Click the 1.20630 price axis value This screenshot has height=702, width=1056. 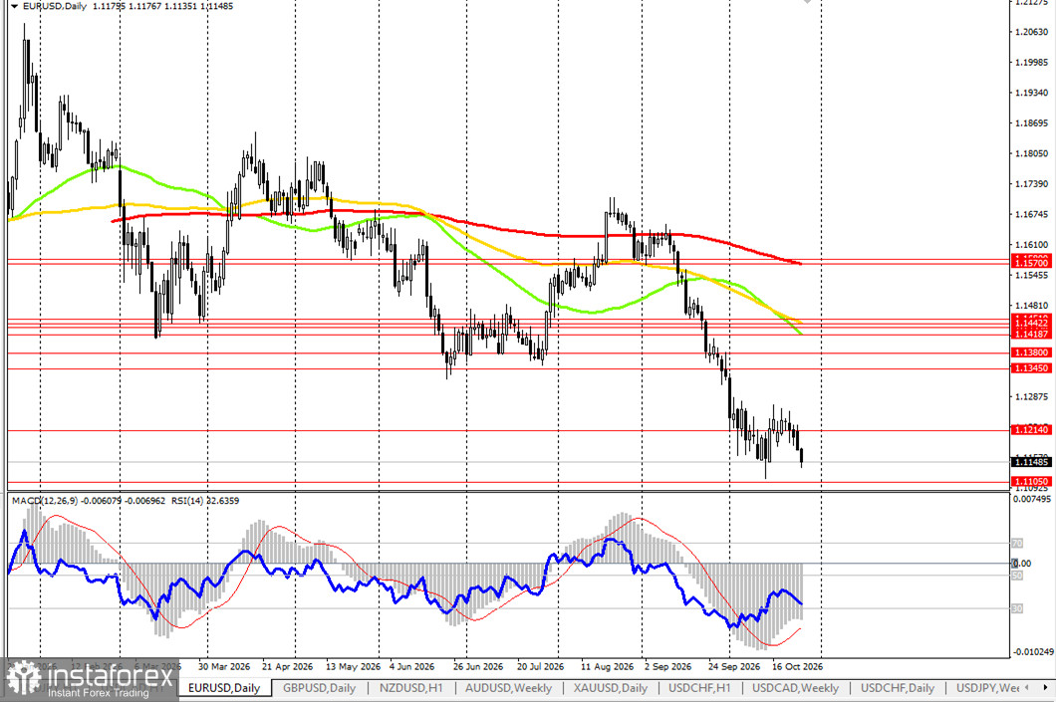1031,32
